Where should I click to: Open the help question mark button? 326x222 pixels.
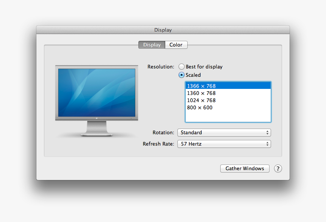tap(278, 169)
